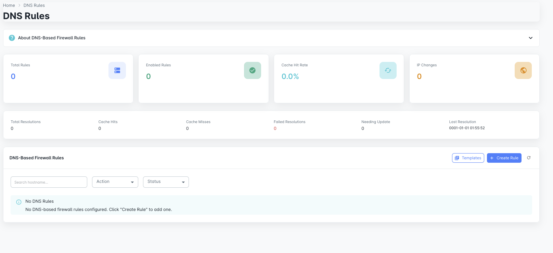The height and width of the screenshot is (253, 553).
Task: Open the Action filter dropdown
Action: 115,182
